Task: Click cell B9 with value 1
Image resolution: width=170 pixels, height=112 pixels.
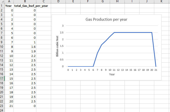Action: coord(25,42)
